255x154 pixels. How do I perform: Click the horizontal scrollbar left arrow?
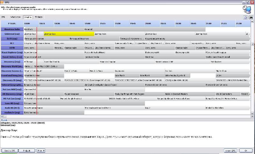(2, 116)
